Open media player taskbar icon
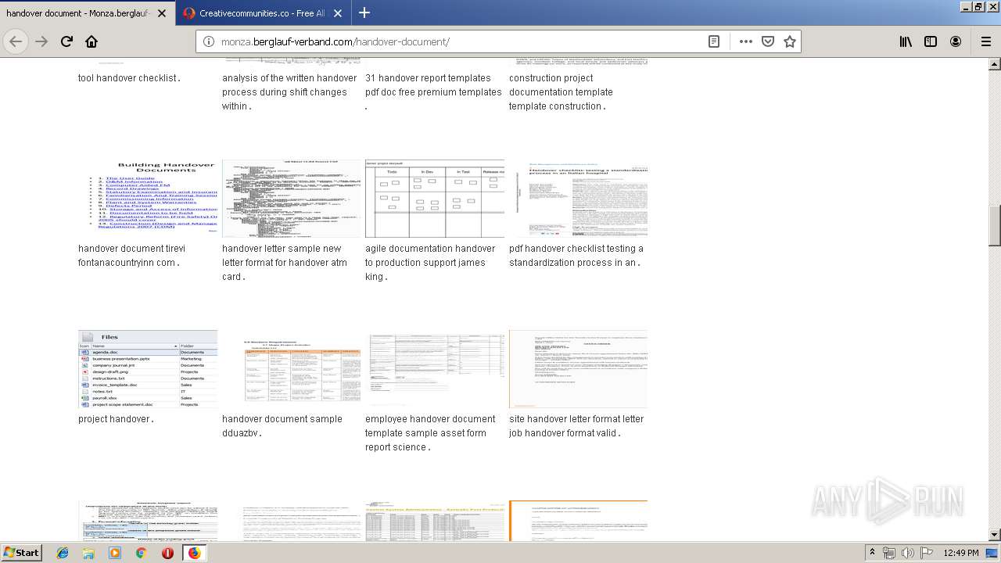This screenshot has height=563, width=1001. point(115,552)
